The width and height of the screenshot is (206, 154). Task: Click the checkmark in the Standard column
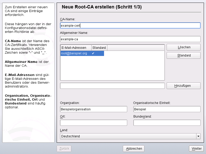pyautogui.click(x=93, y=53)
